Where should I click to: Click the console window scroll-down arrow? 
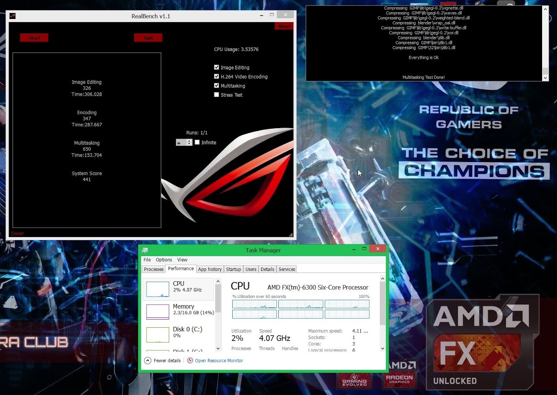pos(545,78)
